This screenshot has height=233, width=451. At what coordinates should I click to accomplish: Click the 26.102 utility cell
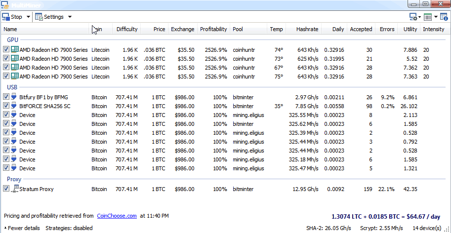pyautogui.click(x=409, y=106)
